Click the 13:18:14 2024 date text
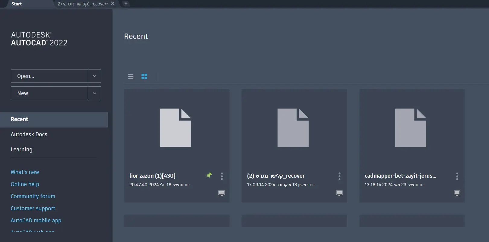 click(x=394, y=185)
